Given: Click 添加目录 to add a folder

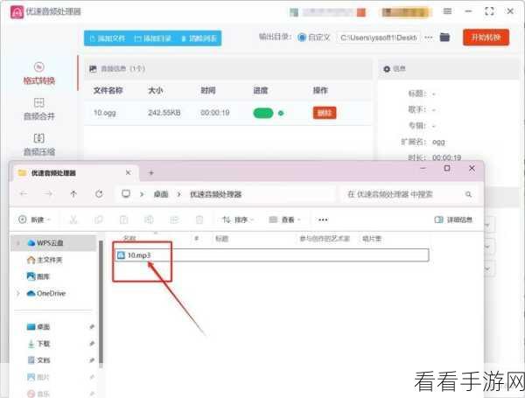Looking at the screenshot, I should (x=152, y=38).
